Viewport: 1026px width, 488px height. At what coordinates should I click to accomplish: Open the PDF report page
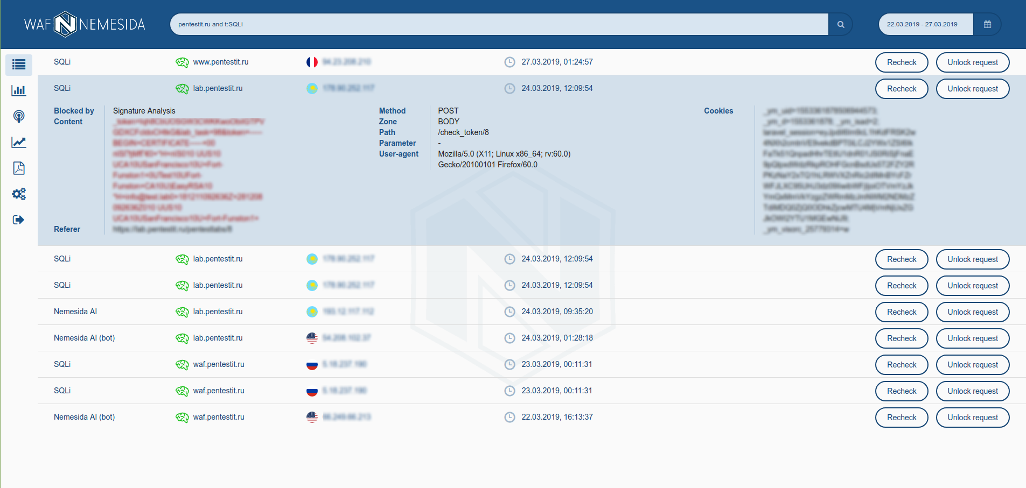click(19, 168)
